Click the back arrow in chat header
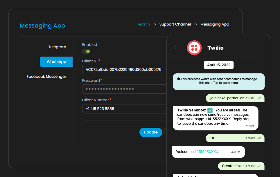The image size is (280, 177). point(177,47)
